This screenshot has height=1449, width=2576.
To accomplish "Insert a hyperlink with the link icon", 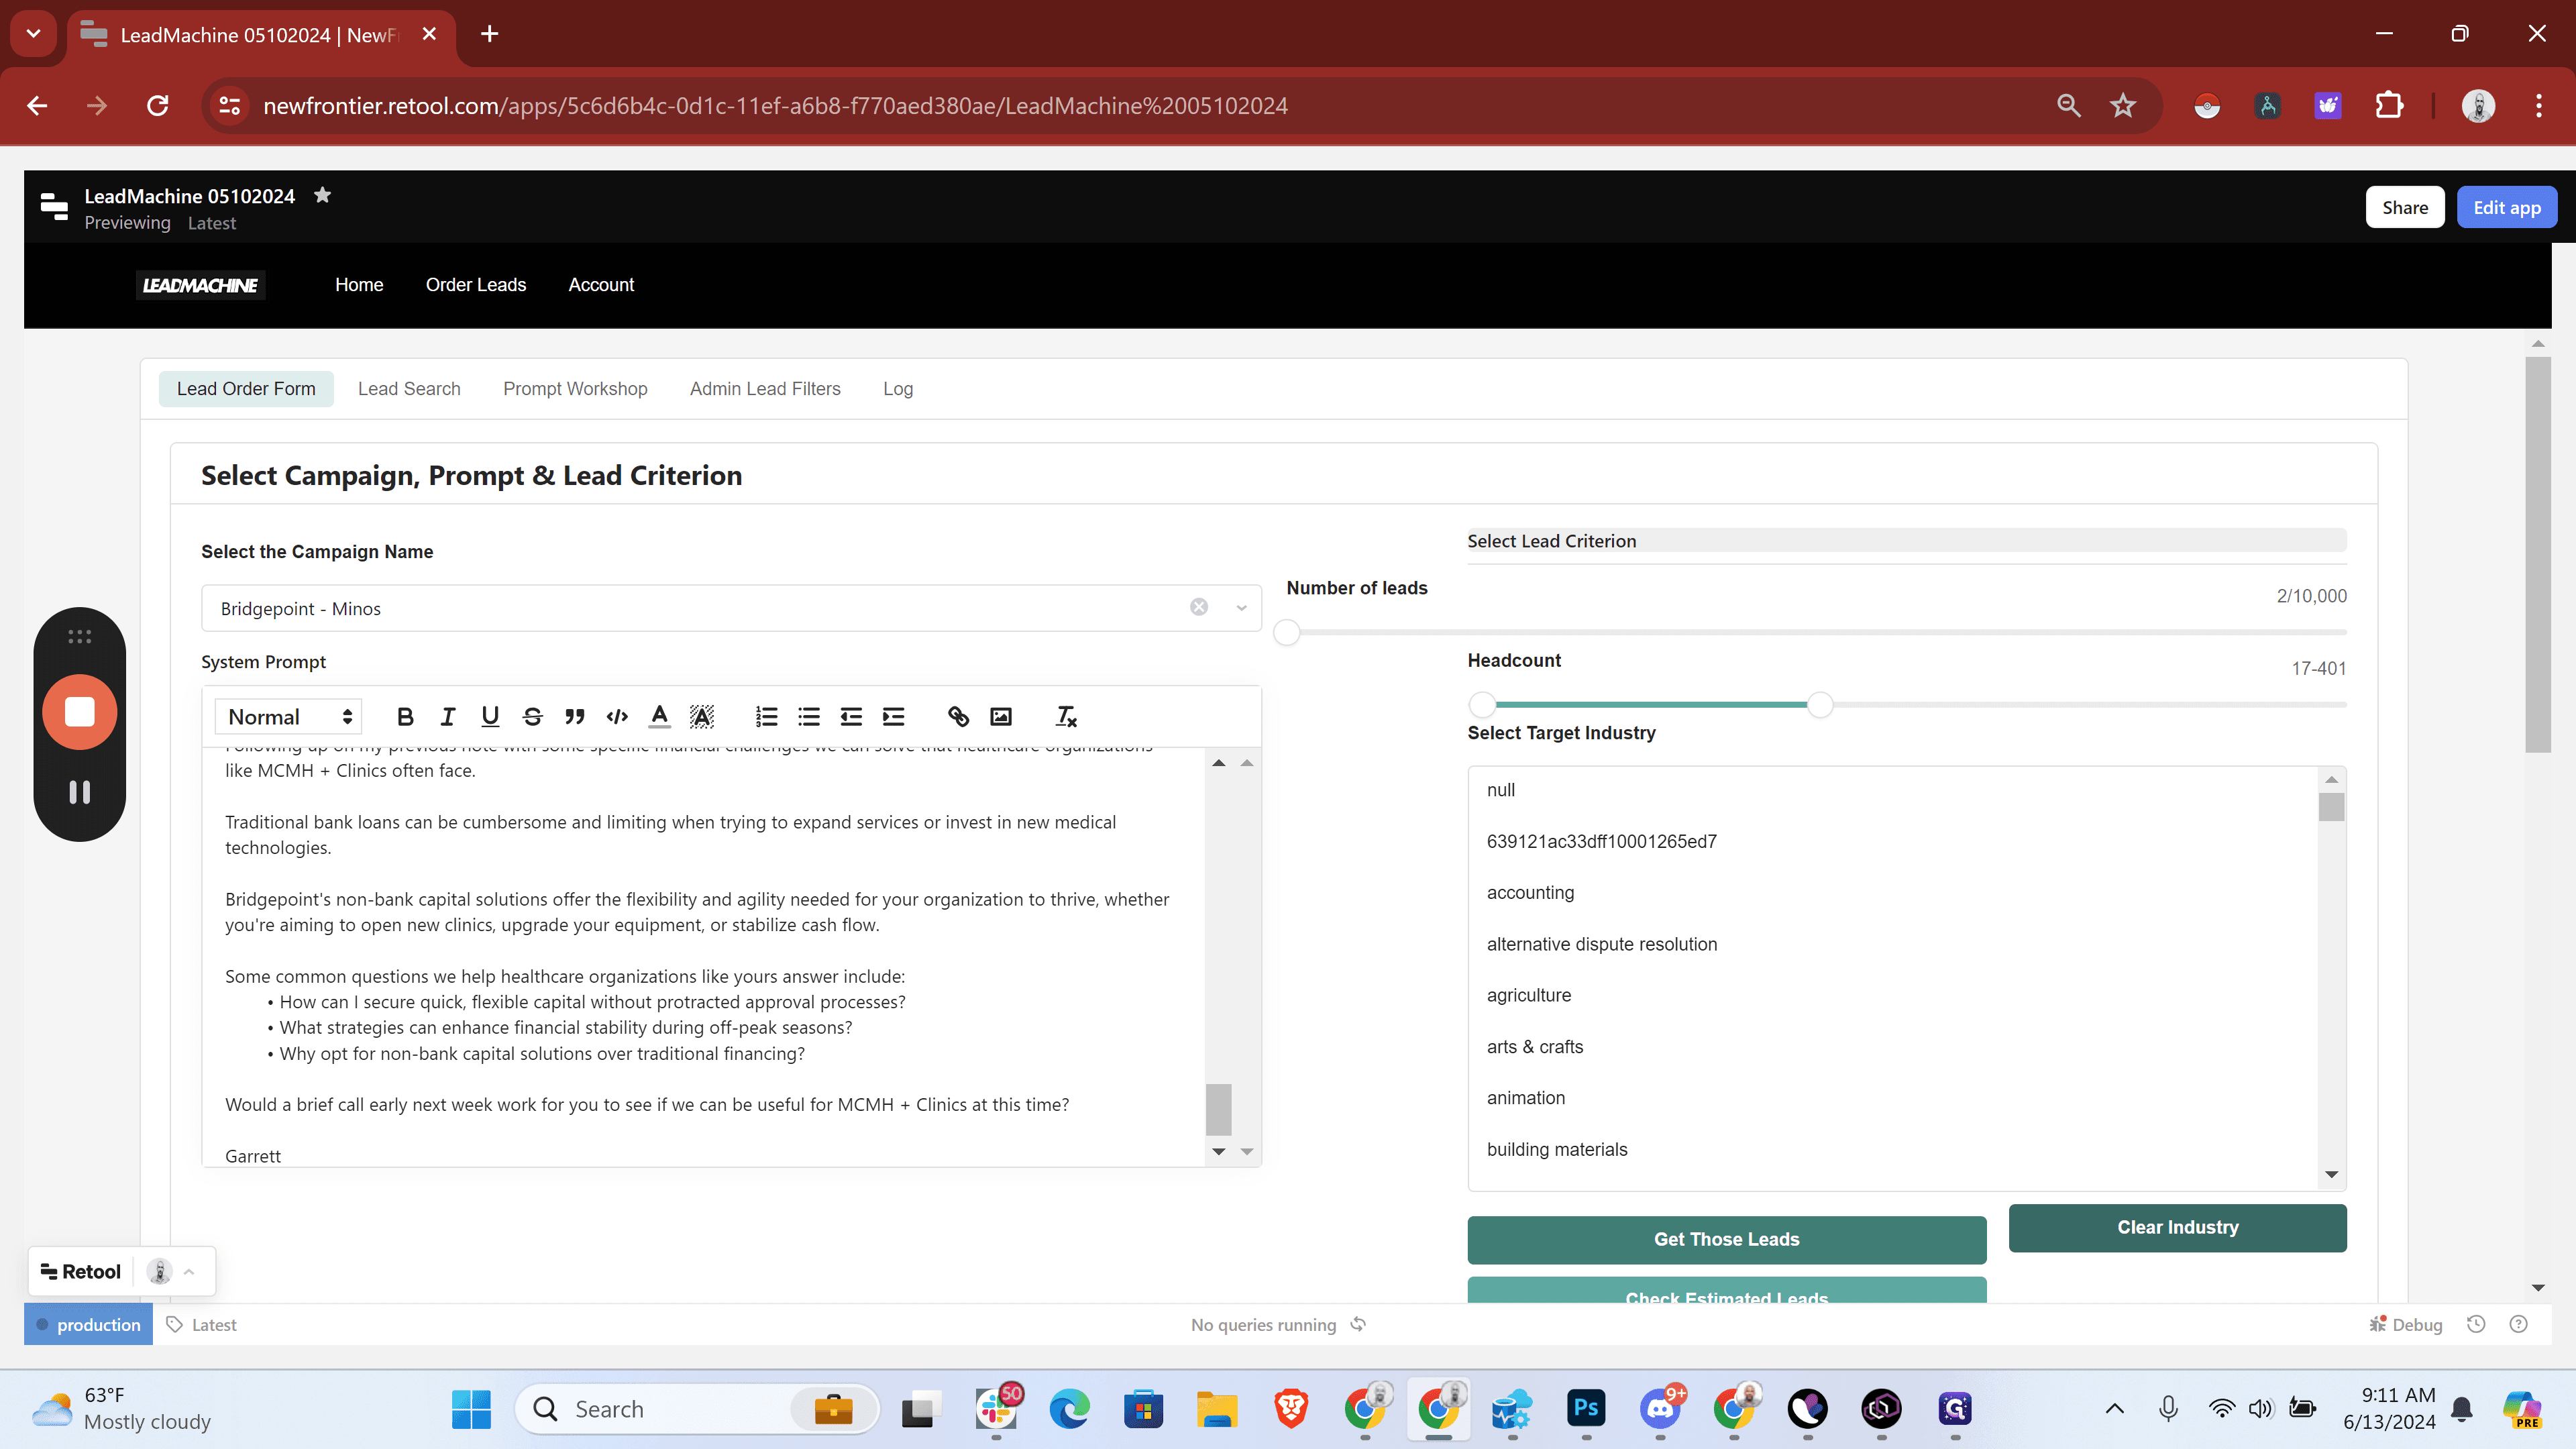I will pyautogui.click(x=958, y=716).
